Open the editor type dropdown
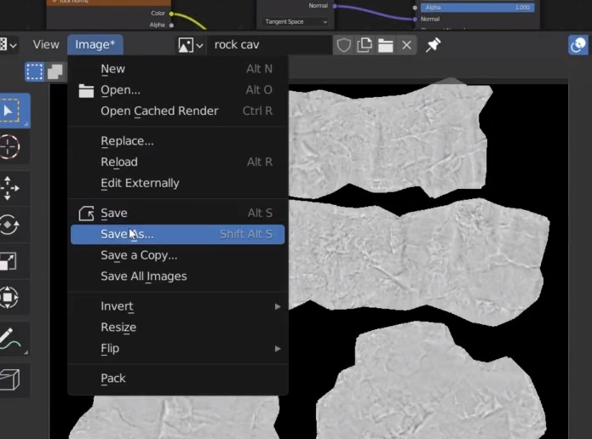 pyautogui.click(x=9, y=45)
